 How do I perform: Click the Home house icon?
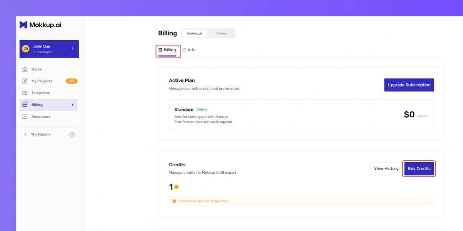point(25,69)
